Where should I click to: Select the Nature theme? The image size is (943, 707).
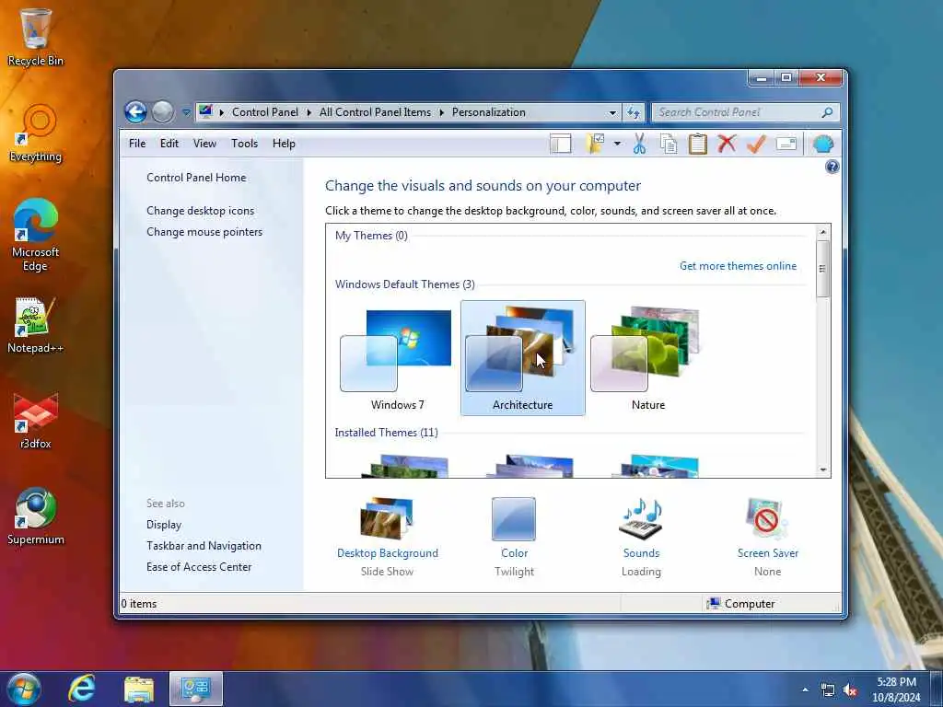647,358
